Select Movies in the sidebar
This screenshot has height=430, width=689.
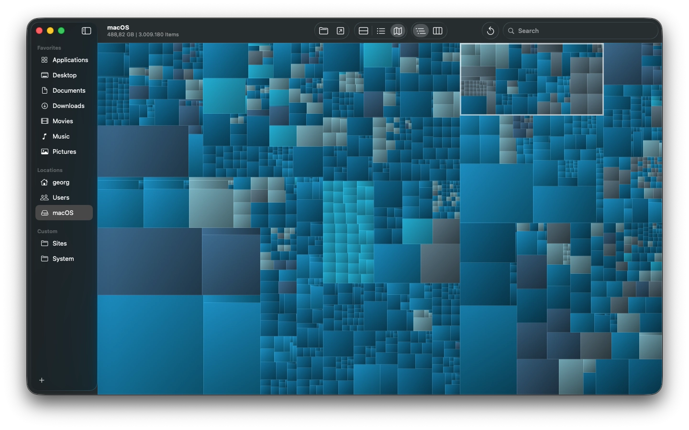(64, 121)
